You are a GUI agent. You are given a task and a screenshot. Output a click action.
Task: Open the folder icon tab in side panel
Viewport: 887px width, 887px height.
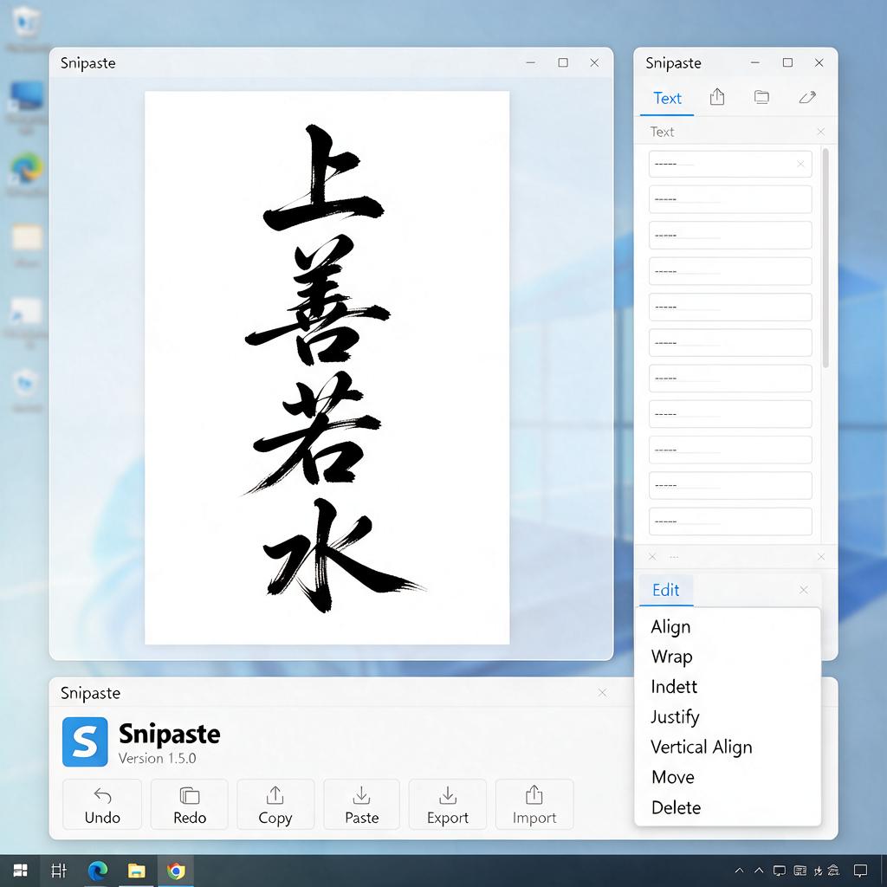761,97
